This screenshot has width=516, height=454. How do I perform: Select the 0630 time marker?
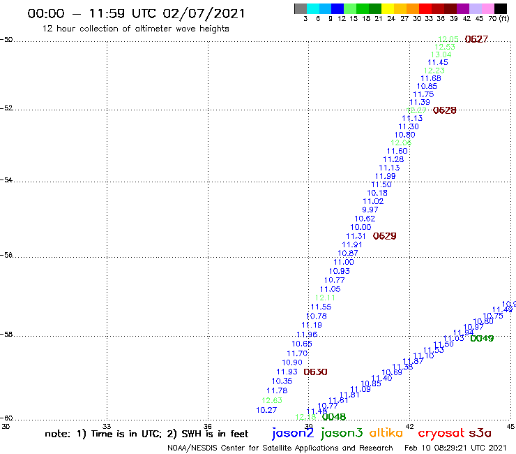[315, 372]
